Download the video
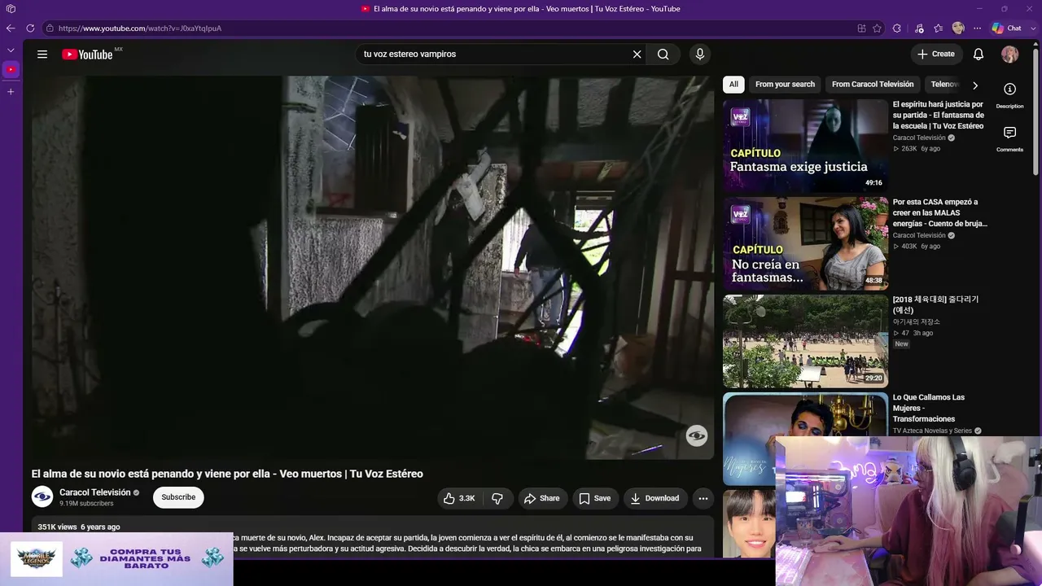This screenshot has height=586, width=1042. (x=655, y=498)
